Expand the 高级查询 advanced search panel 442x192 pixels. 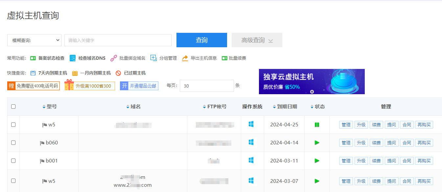coord(257,40)
